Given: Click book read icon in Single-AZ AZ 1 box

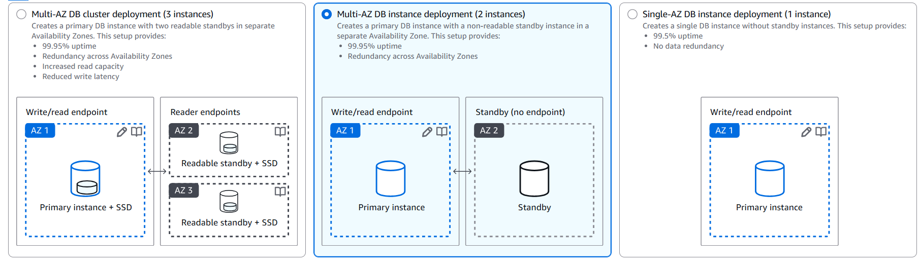Looking at the screenshot, I should (821, 132).
